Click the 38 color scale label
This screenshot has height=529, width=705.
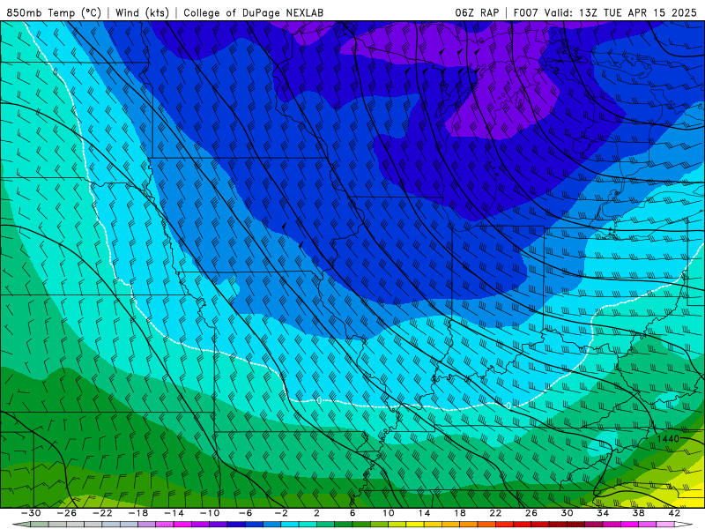pos(638,513)
